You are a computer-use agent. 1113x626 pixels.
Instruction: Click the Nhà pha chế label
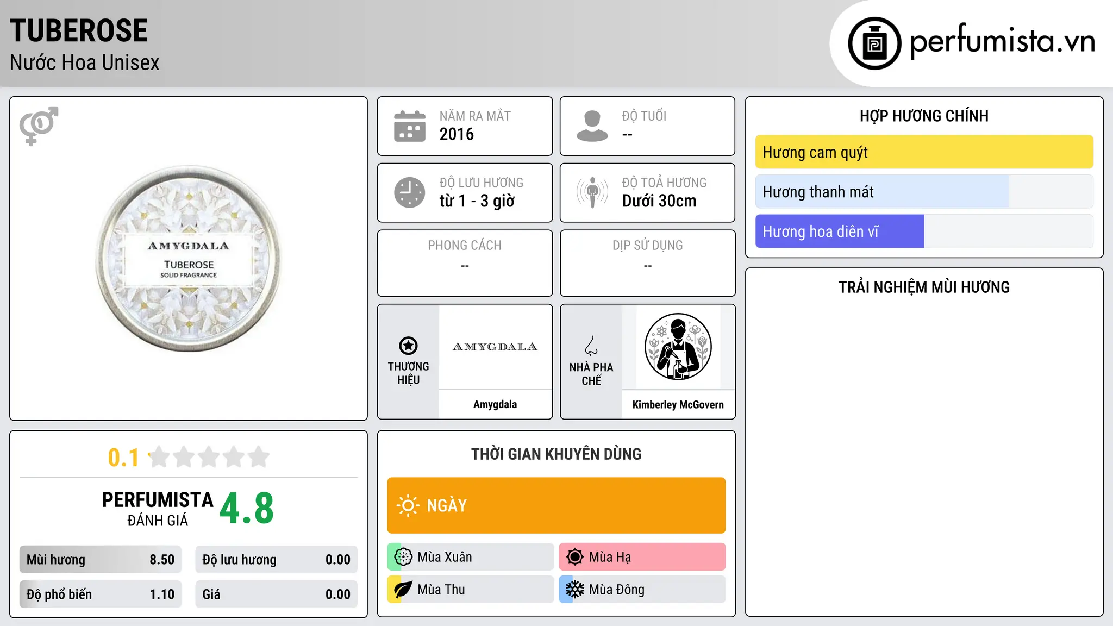click(591, 374)
